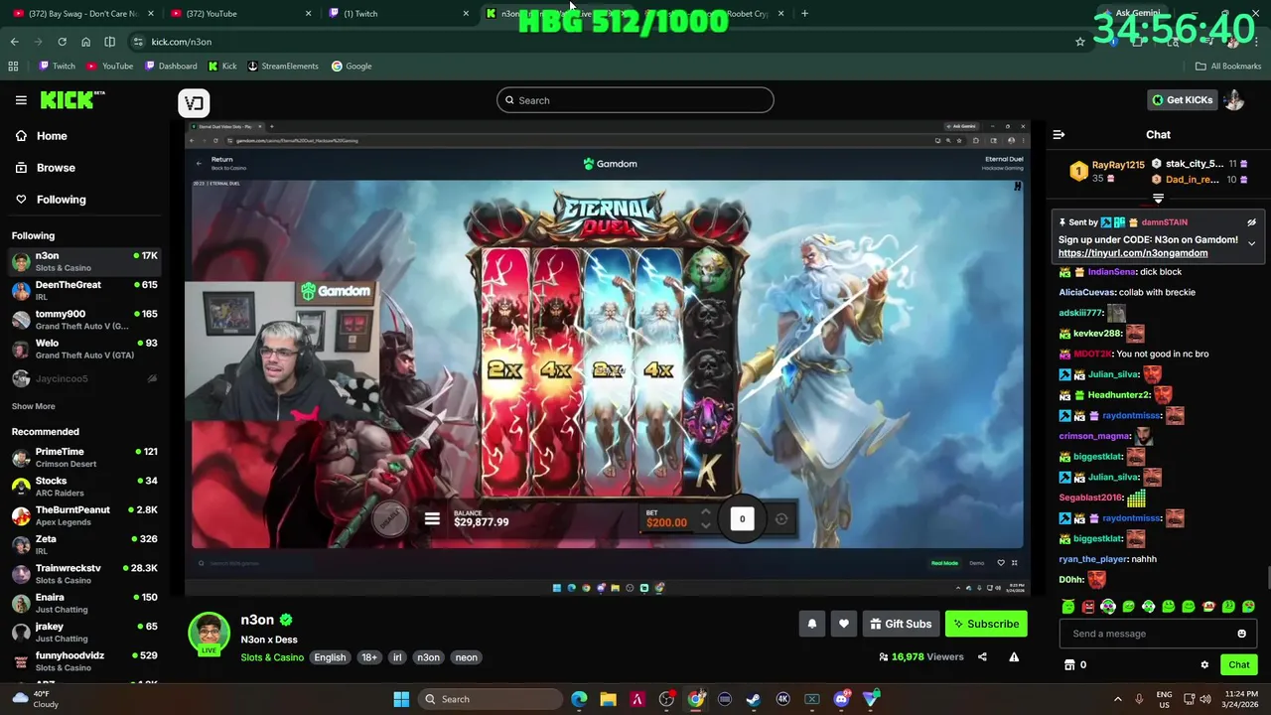Open YouTube bookmark
Image resolution: width=1271 pixels, height=715 pixels.
[x=110, y=66]
